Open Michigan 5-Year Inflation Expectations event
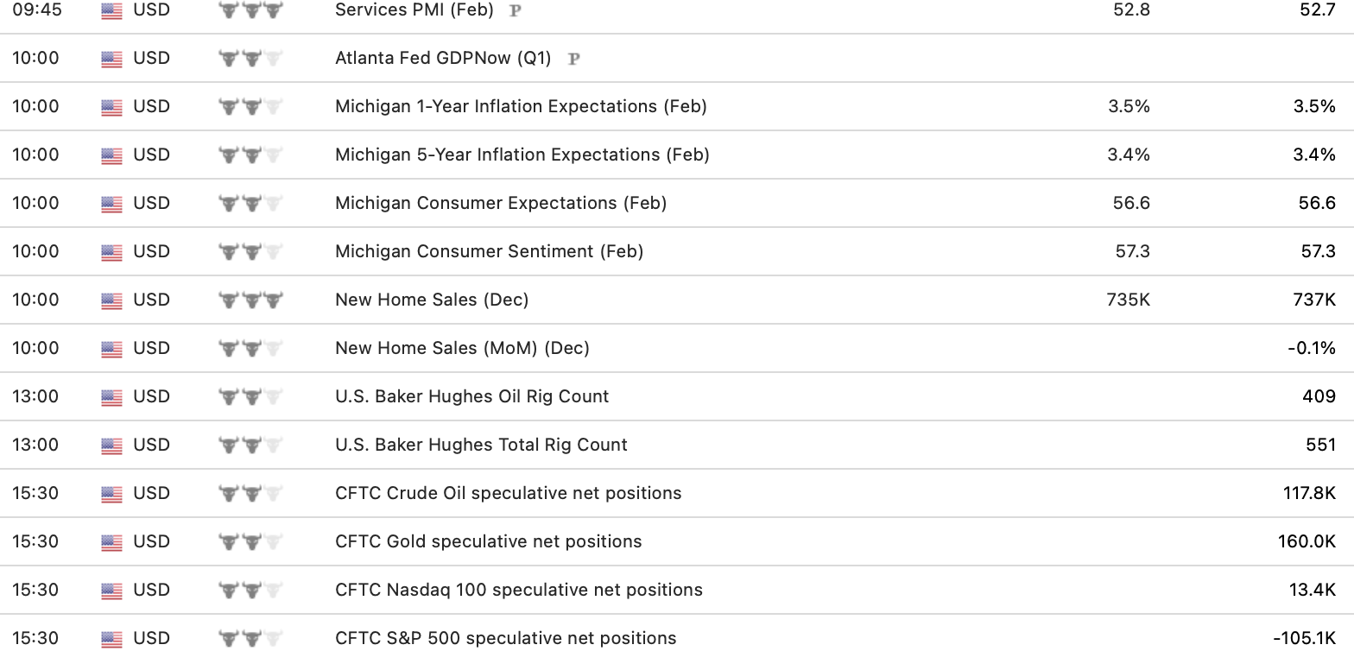The height and width of the screenshot is (670, 1354). click(x=522, y=155)
